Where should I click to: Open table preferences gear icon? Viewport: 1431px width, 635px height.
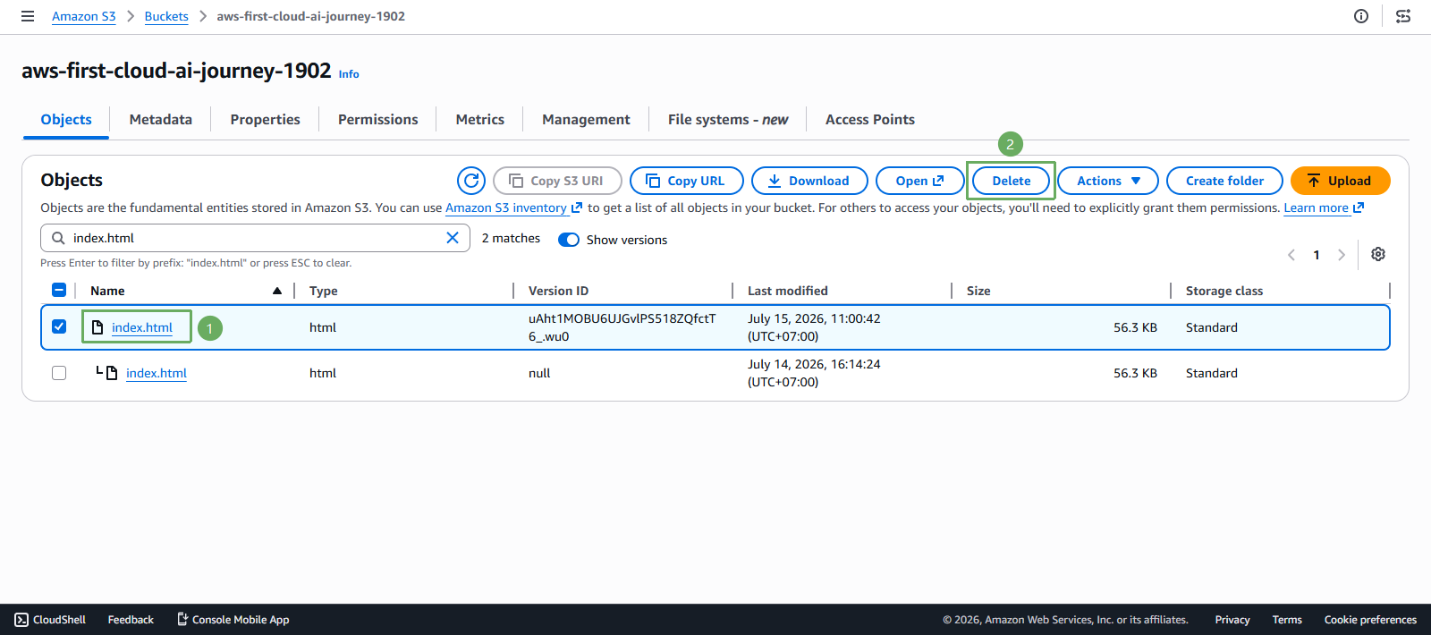coord(1378,254)
